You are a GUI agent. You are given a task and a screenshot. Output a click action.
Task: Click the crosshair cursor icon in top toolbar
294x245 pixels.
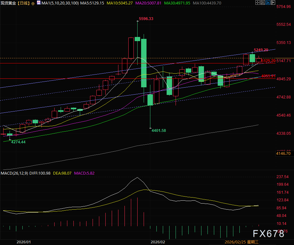pyautogui.click(x=257, y=3)
